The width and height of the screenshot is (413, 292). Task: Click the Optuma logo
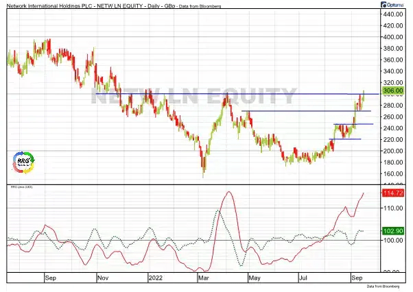pos(392,5)
